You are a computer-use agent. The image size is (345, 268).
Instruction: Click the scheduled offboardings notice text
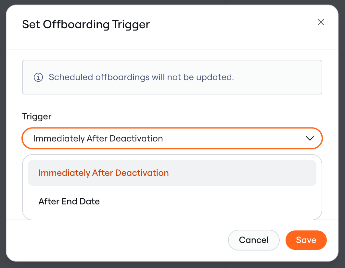141,77
